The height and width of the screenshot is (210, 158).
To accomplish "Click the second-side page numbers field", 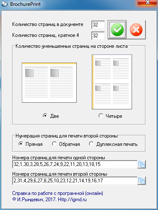I will [75, 181].
